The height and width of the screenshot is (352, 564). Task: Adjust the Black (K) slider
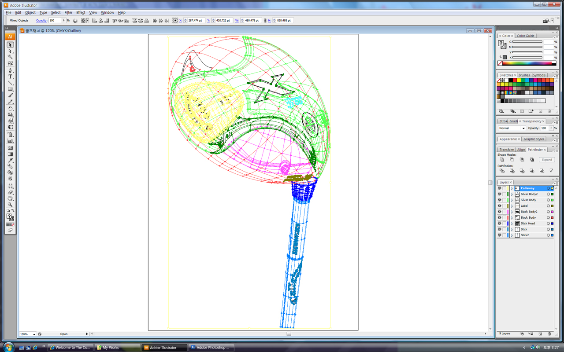point(527,58)
